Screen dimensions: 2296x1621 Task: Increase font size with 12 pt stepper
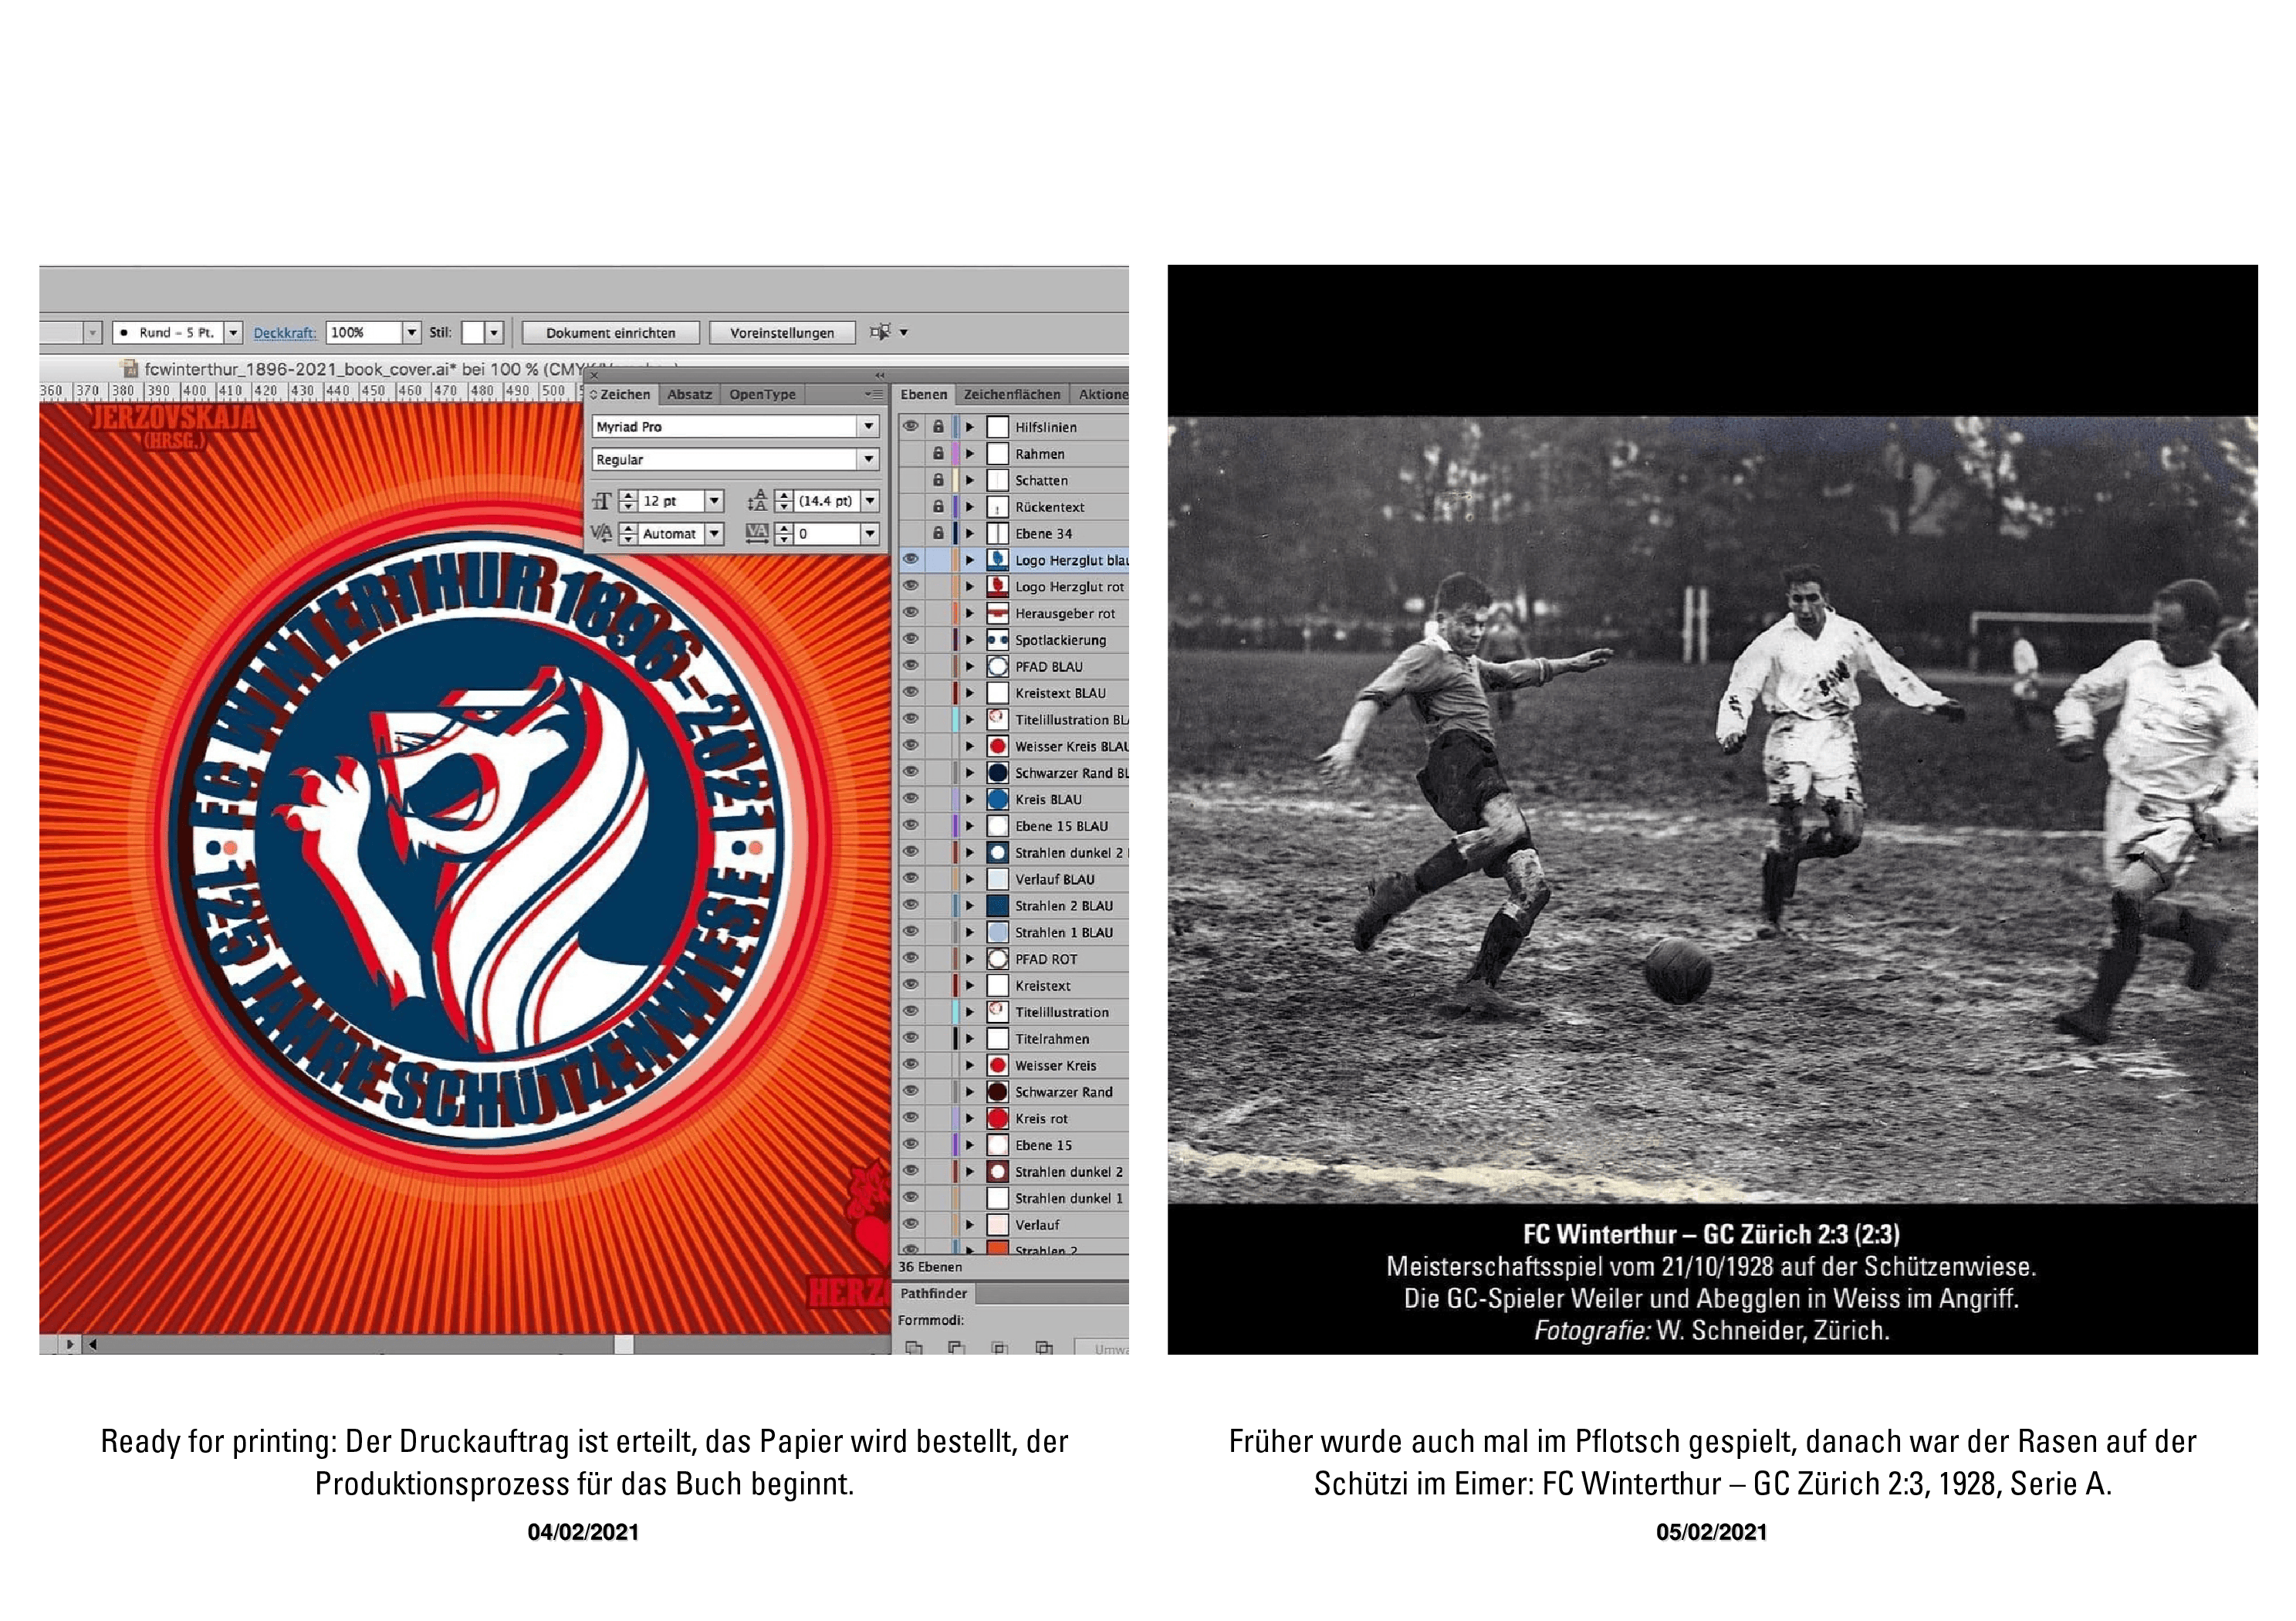tap(628, 496)
